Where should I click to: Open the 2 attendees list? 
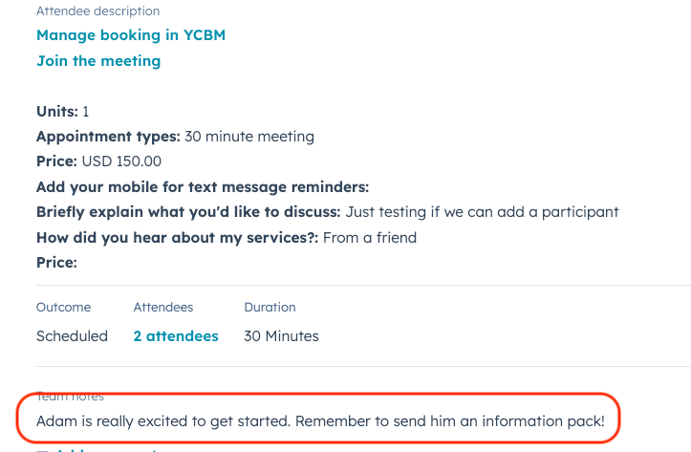(x=176, y=336)
